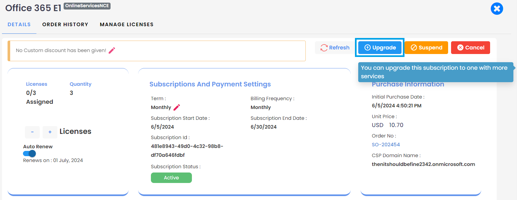517x200 pixels.
Task: Click pencil icon next to Monthly term
Action: pyautogui.click(x=176, y=107)
